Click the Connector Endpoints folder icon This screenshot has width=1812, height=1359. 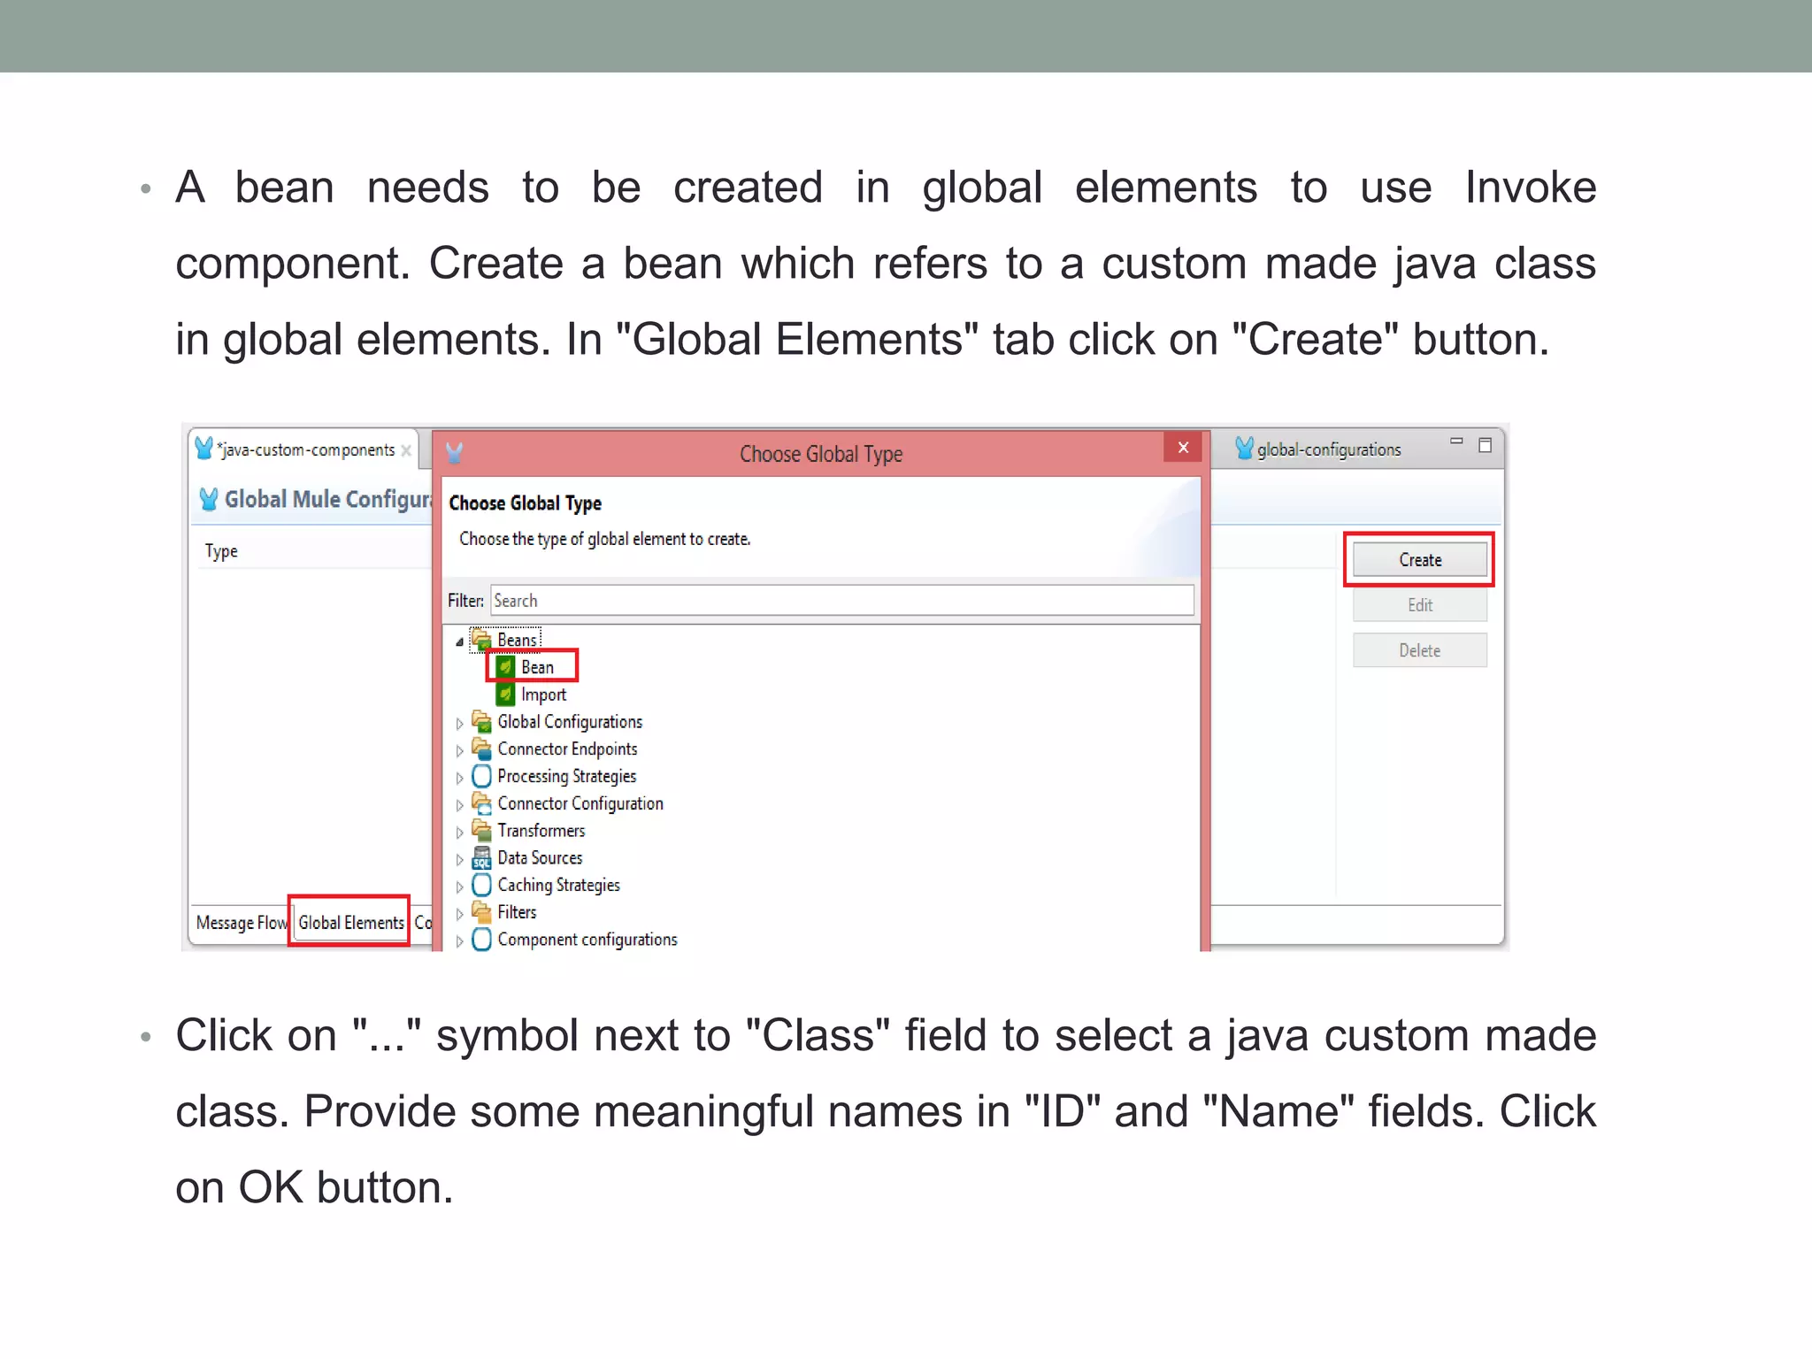(481, 749)
